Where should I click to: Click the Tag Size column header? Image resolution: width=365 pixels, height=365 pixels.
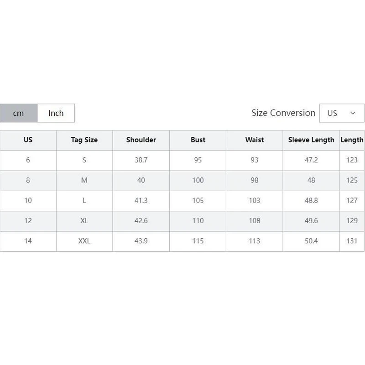pyautogui.click(x=84, y=140)
